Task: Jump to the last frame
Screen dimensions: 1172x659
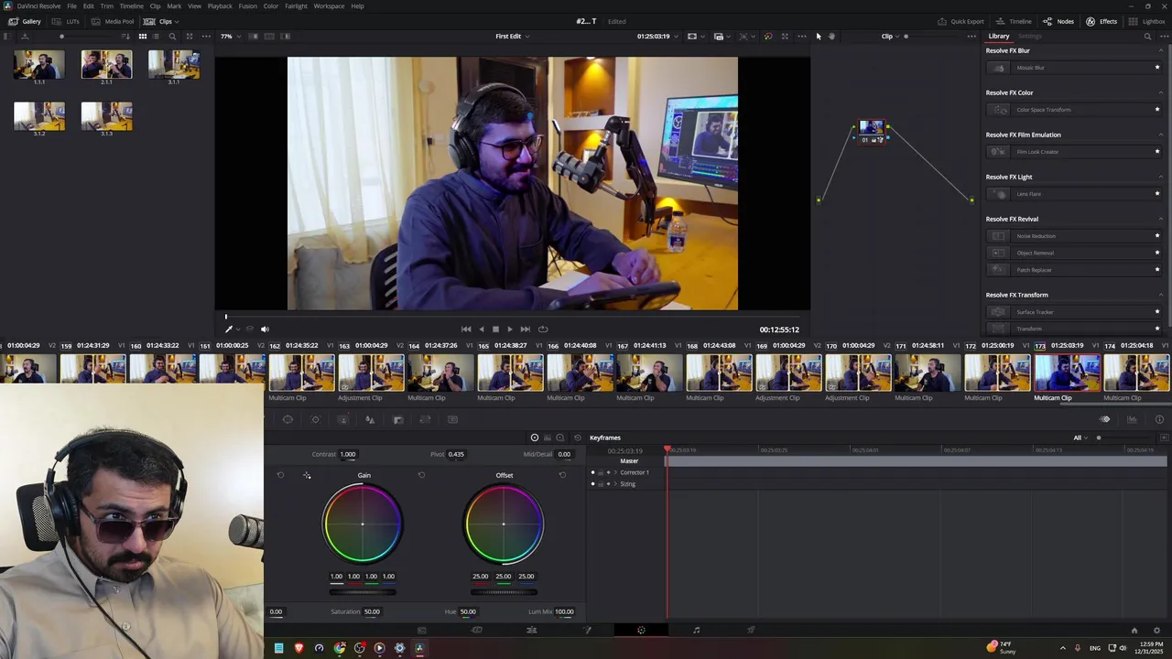Action: click(x=525, y=329)
